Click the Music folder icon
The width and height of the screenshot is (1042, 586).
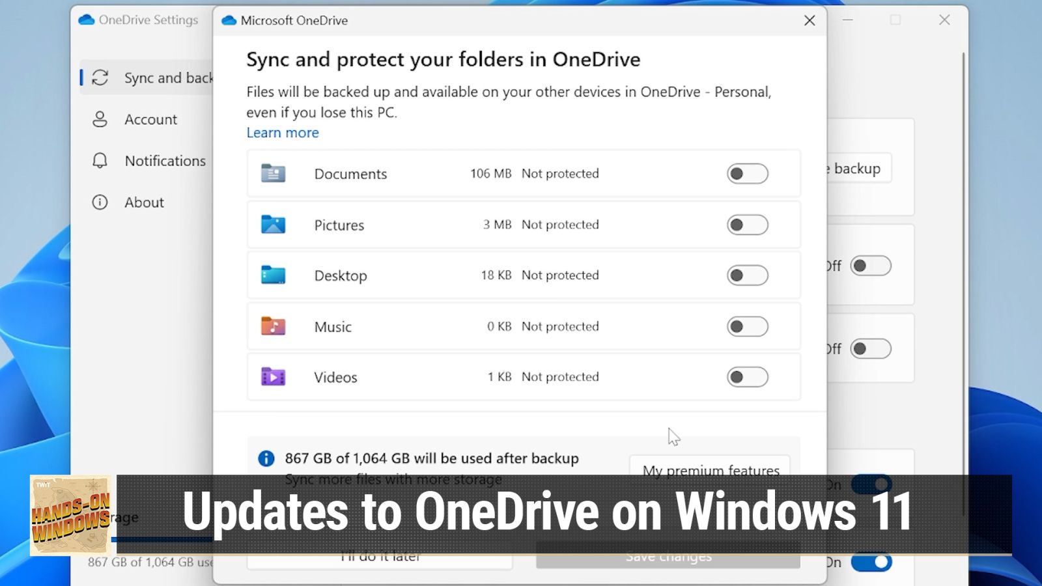coord(274,326)
